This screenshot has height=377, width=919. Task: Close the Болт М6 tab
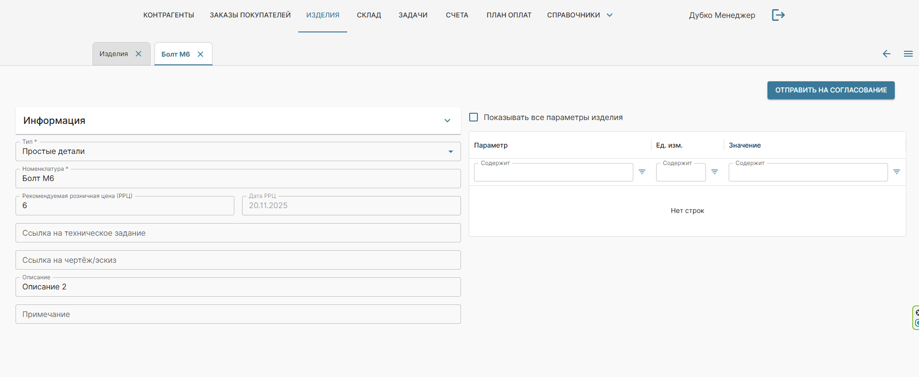(200, 54)
